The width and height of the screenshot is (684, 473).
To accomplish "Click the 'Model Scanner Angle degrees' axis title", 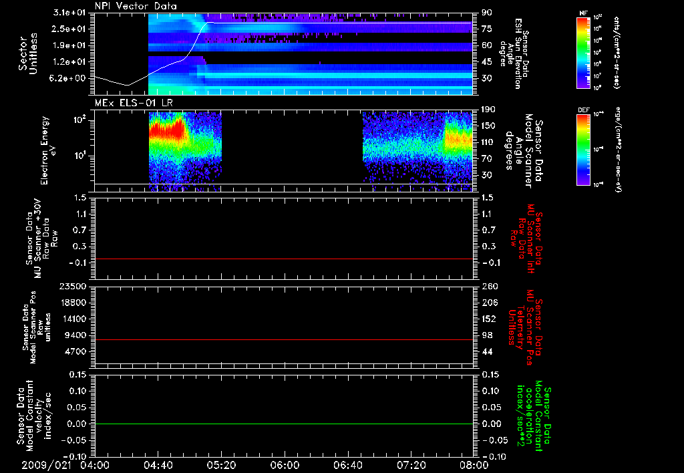I will (x=524, y=150).
